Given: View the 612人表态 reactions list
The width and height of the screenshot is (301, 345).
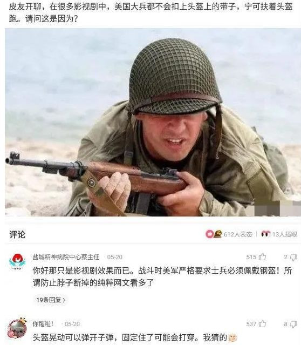Looking at the screenshot, I should point(238,234).
